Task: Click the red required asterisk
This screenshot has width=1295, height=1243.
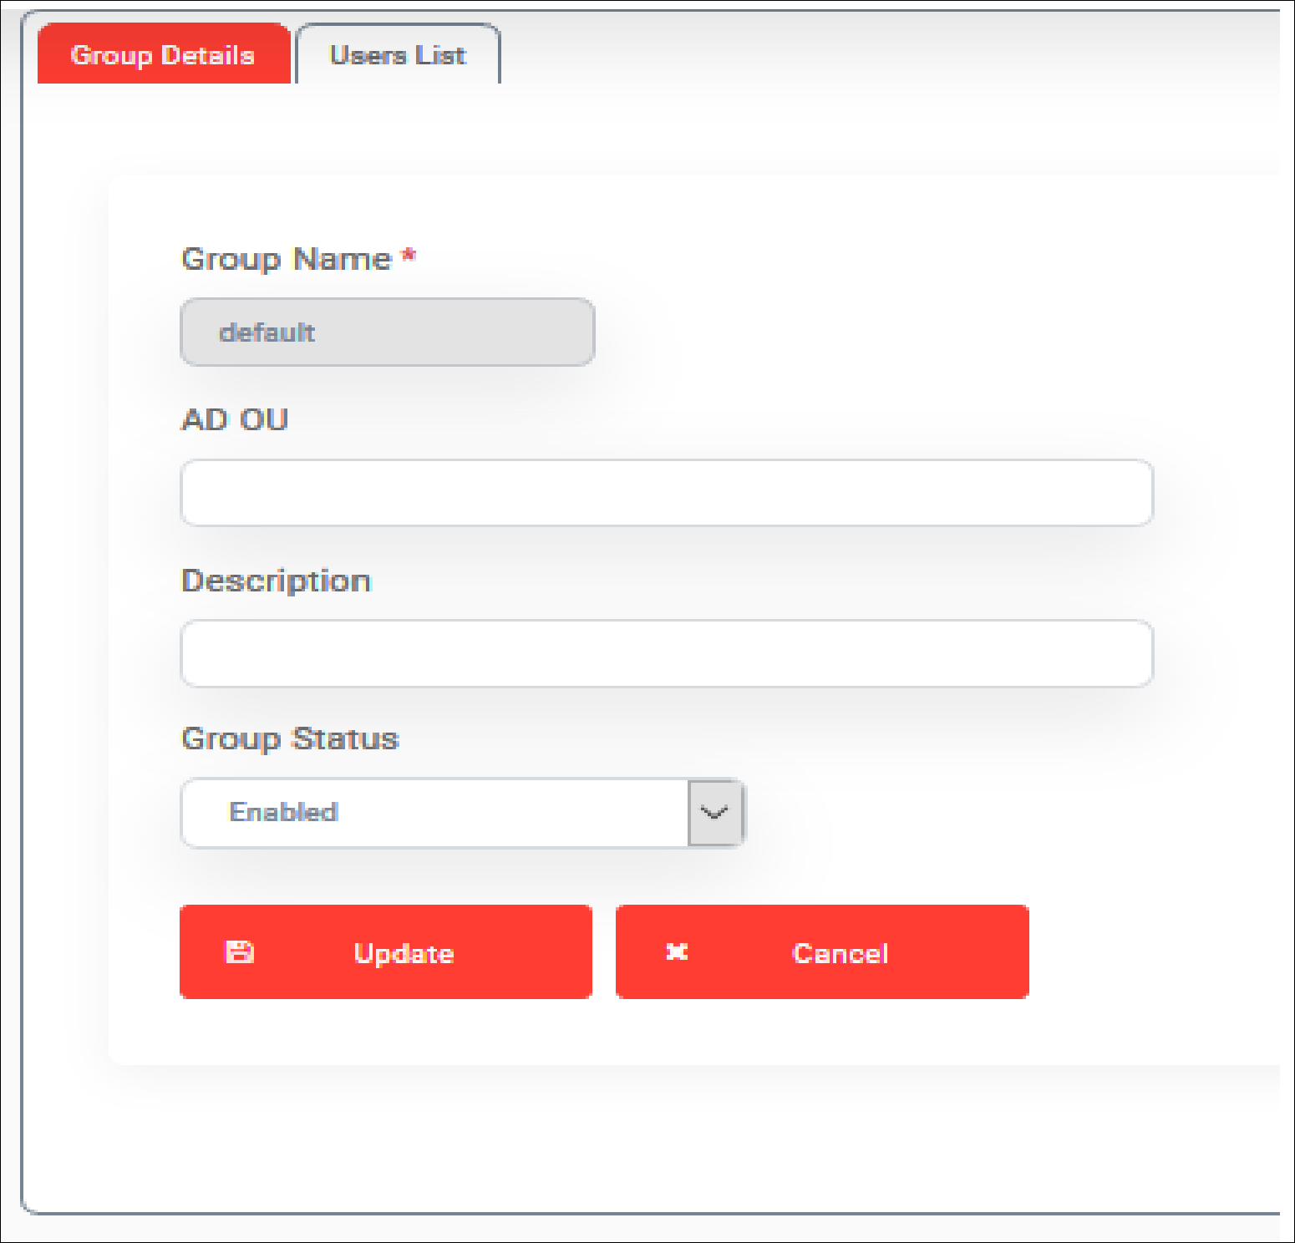Action: tap(409, 256)
